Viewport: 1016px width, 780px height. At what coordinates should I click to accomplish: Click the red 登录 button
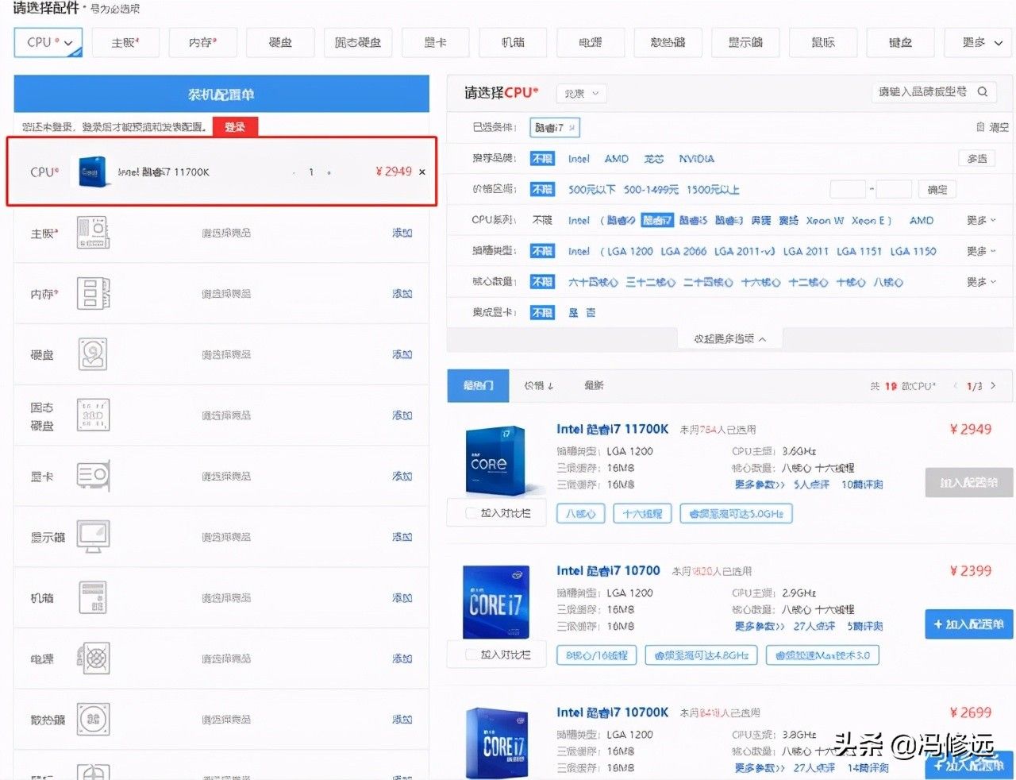tap(234, 127)
